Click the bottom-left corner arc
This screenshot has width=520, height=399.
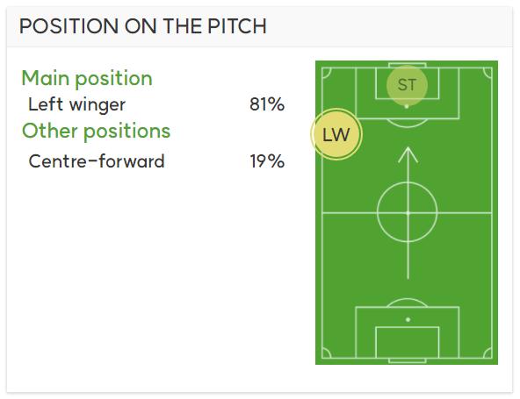click(x=327, y=353)
